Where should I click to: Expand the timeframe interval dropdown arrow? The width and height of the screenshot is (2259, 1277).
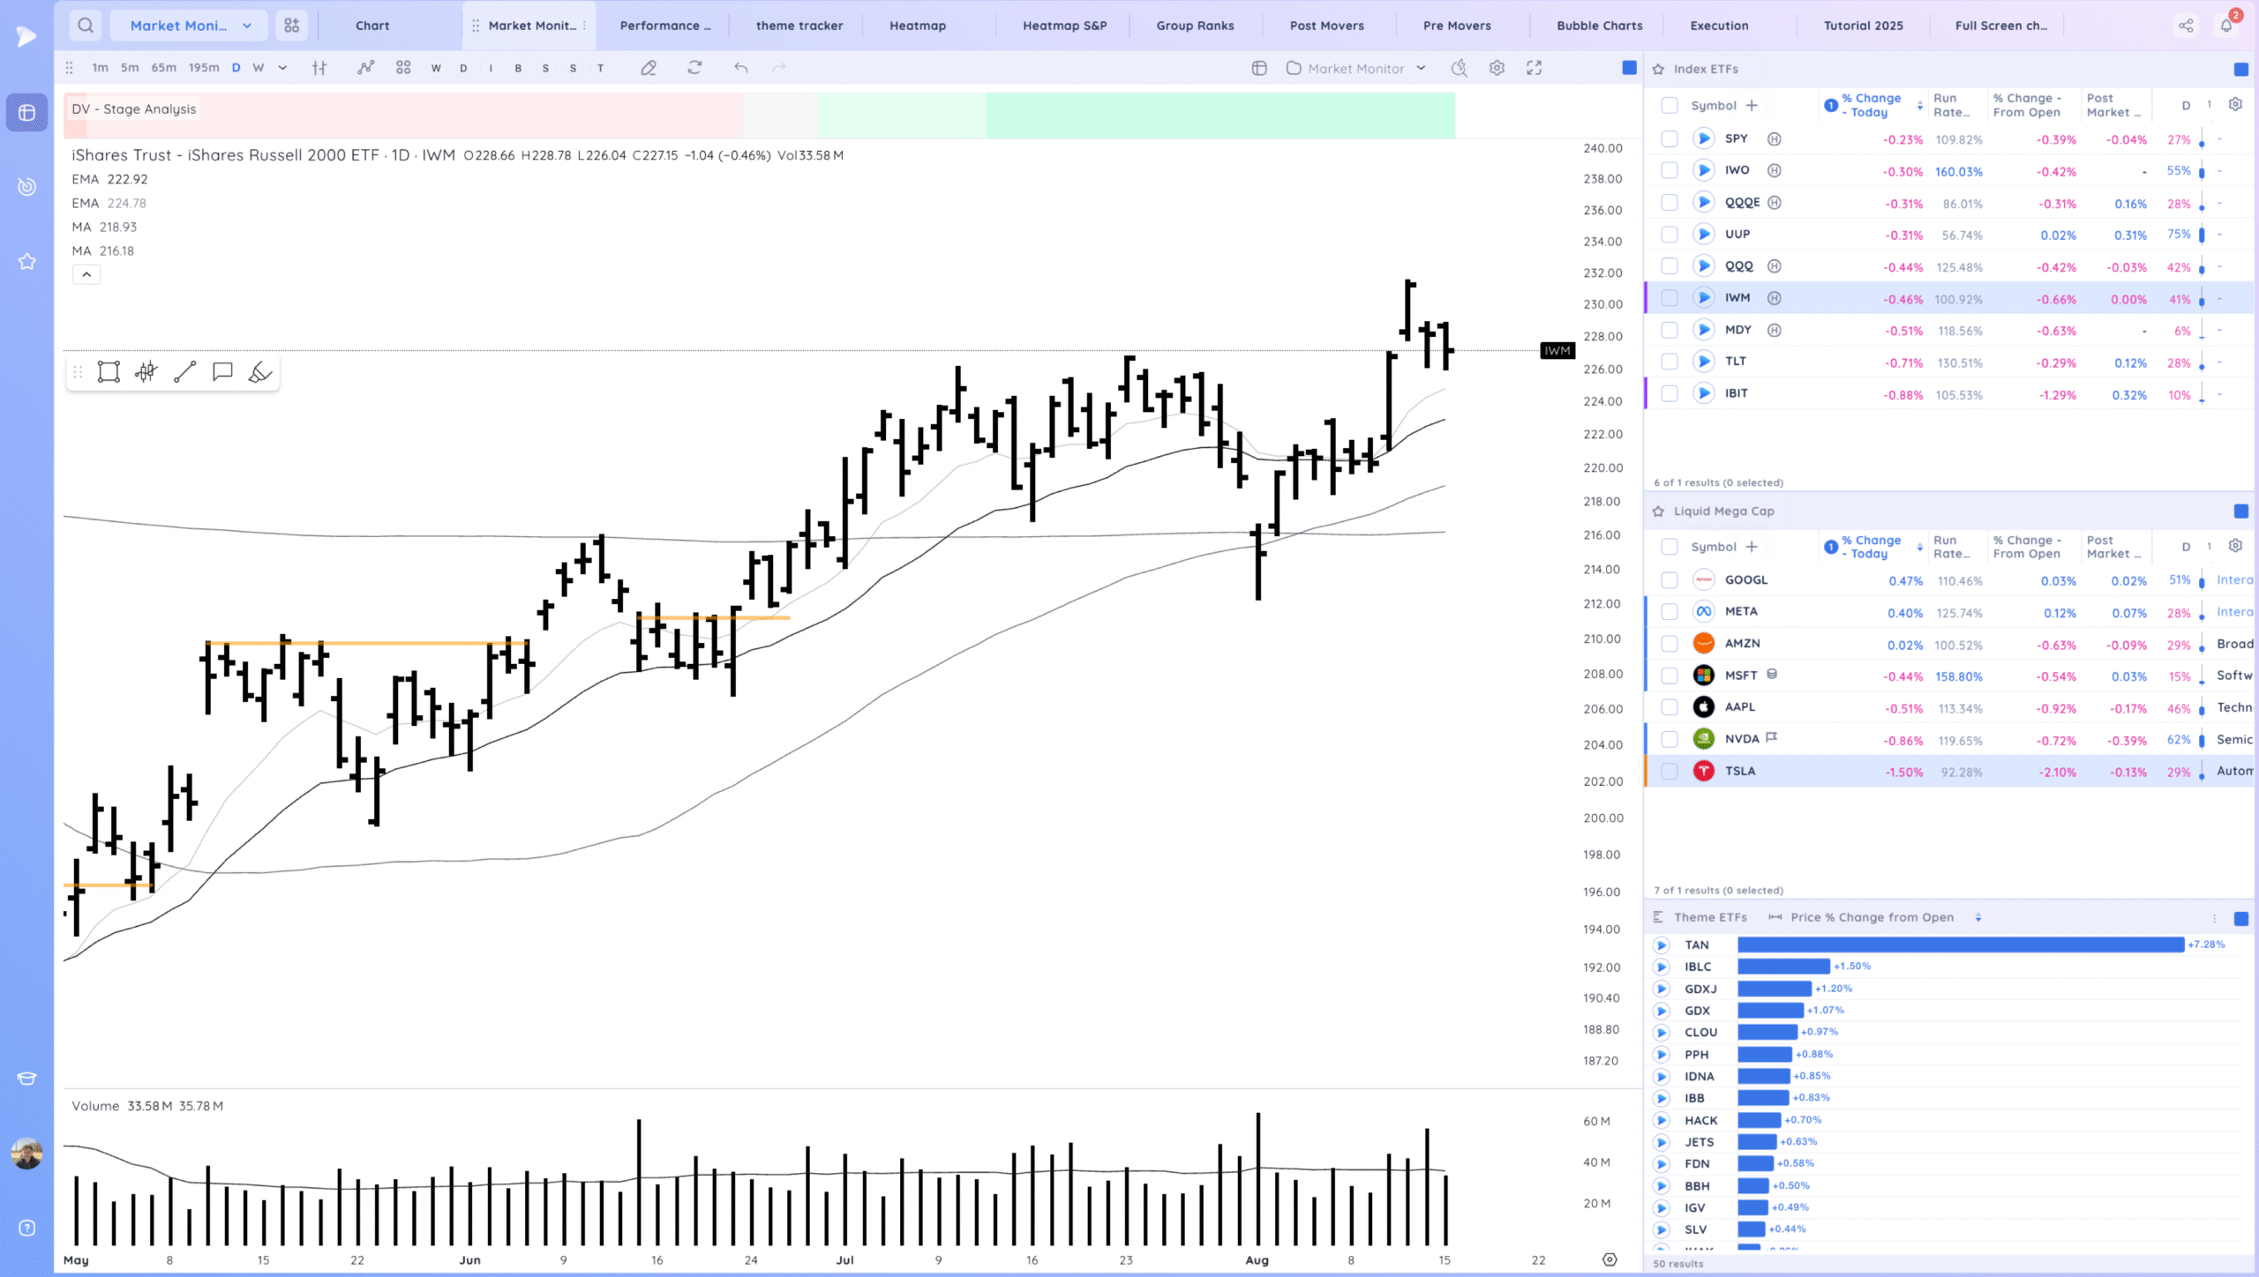point(282,68)
